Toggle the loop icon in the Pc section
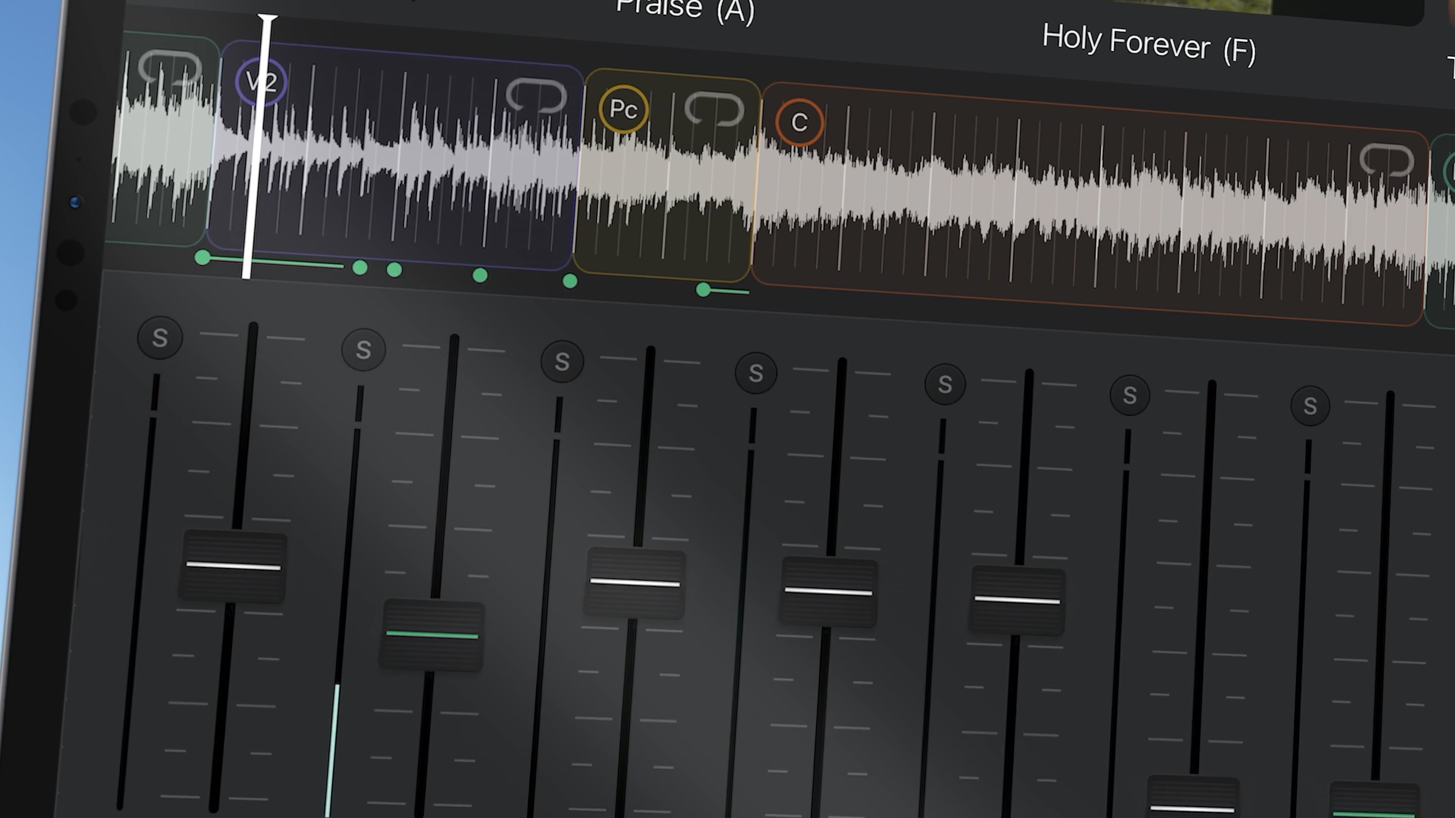The image size is (1455, 818). [714, 109]
